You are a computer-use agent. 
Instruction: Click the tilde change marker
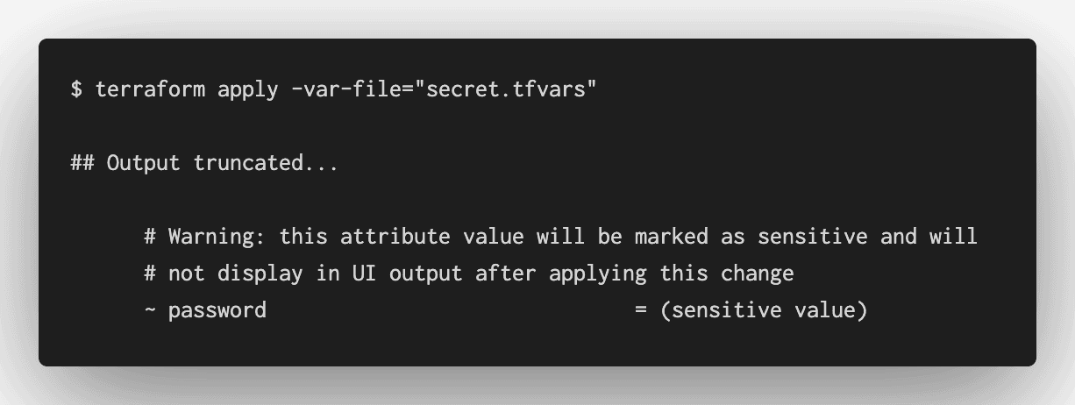pos(150,310)
